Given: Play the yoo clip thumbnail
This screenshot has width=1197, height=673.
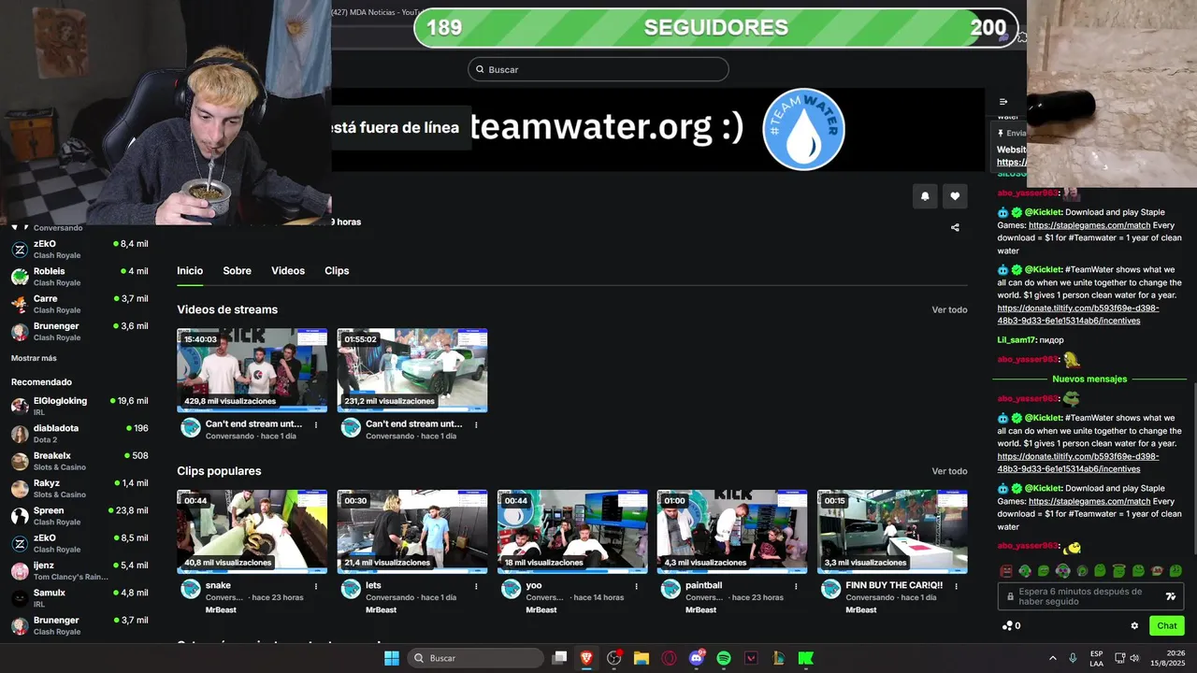Looking at the screenshot, I should click(572, 532).
